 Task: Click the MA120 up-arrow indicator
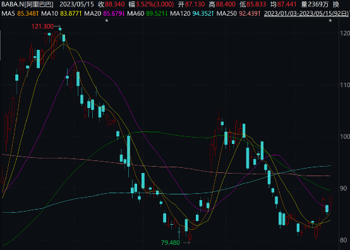213,14
